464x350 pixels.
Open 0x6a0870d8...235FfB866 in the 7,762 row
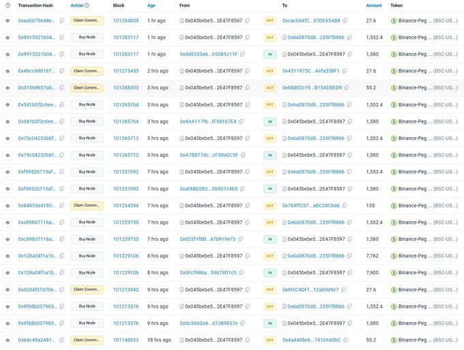click(x=316, y=256)
